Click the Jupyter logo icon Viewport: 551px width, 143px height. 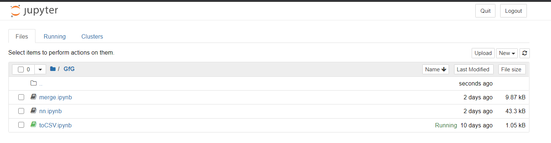16,11
